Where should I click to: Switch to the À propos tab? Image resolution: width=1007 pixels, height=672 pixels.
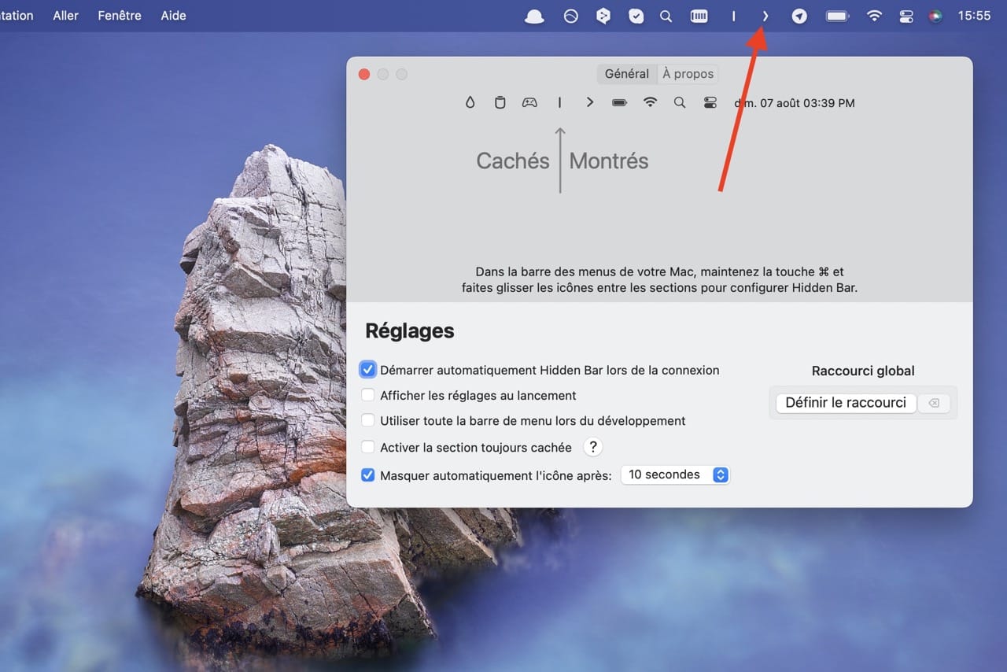688,73
